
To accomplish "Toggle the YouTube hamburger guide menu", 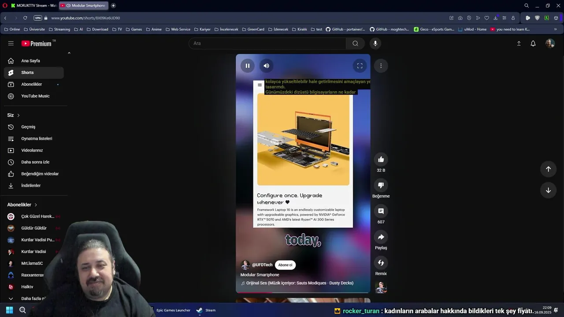I will 11,44.
